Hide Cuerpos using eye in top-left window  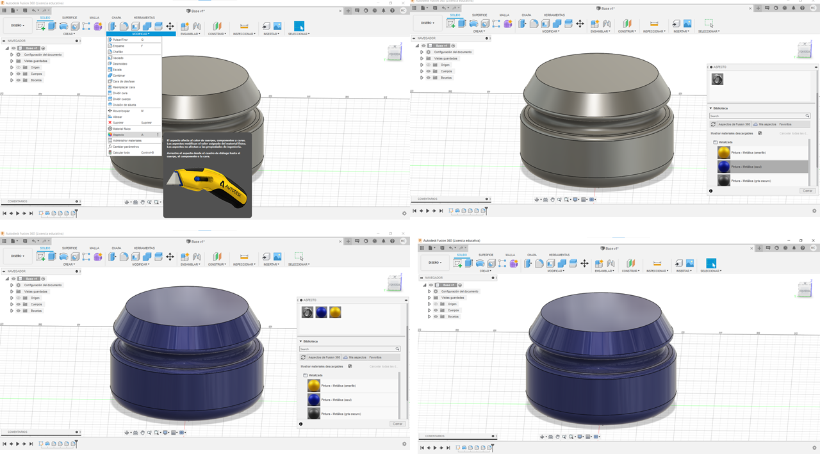[x=18, y=74]
